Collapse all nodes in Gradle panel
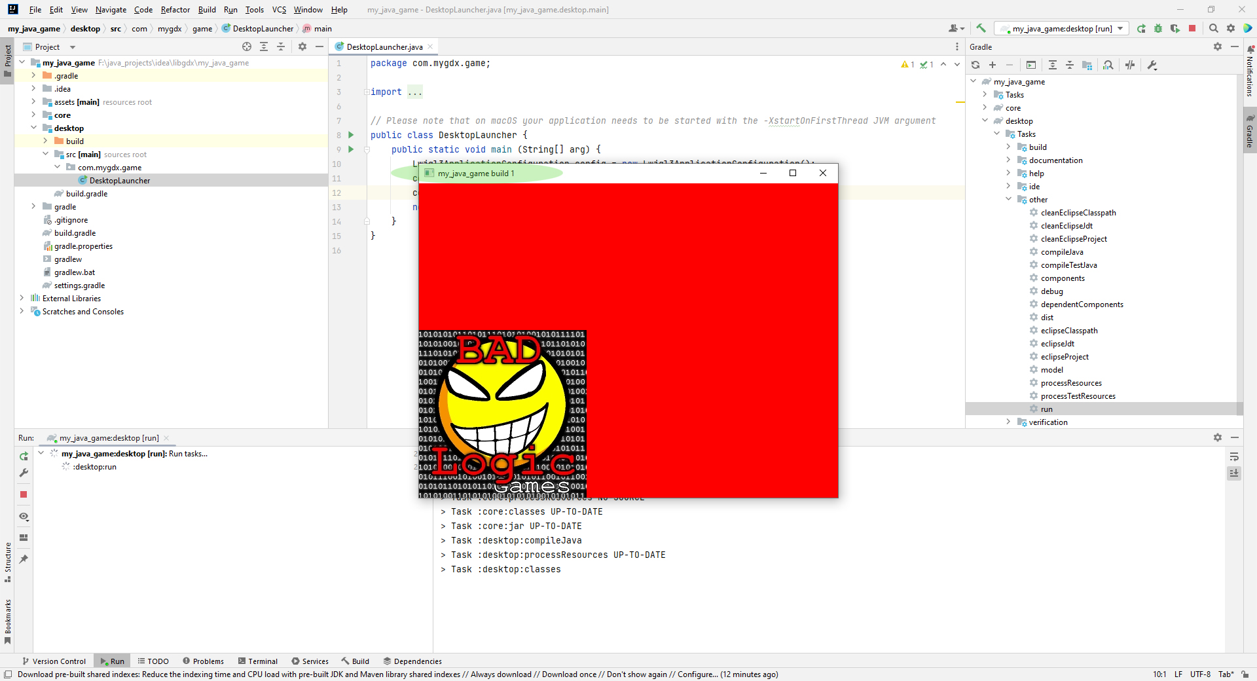 point(1070,65)
